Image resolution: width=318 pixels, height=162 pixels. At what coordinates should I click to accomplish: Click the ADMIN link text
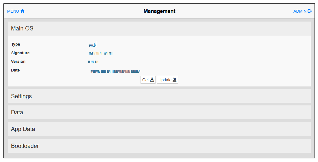300,11
